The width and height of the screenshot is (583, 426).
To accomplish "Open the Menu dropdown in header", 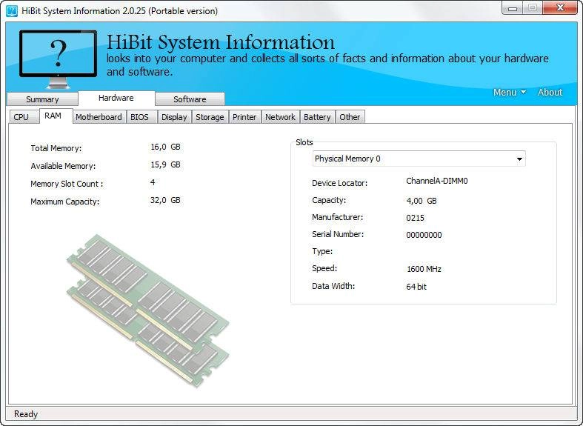I will pos(510,92).
